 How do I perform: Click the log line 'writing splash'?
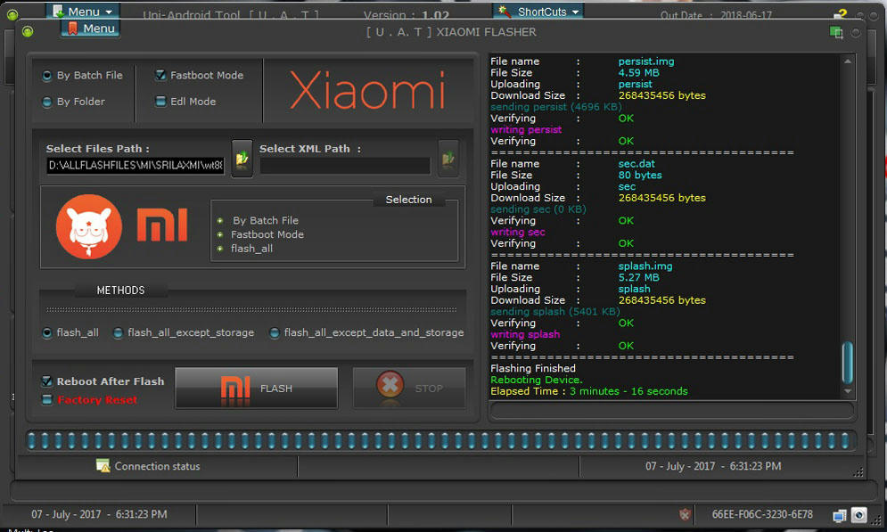click(525, 334)
